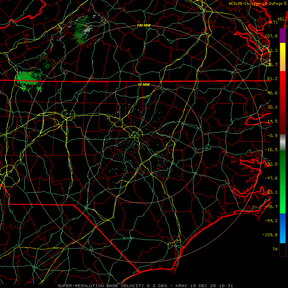288x288 pixels.
Task: Click the radar site at the ring center
Action: click(x=144, y=144)
